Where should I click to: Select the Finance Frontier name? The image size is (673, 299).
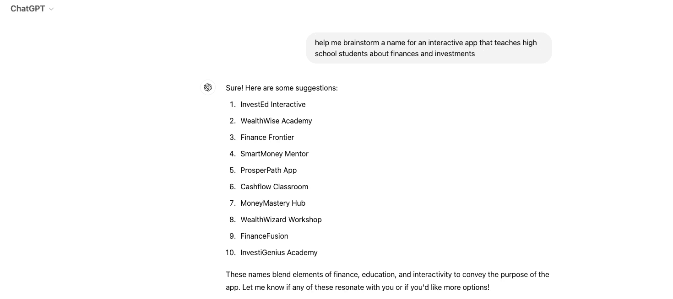[267, 137]
